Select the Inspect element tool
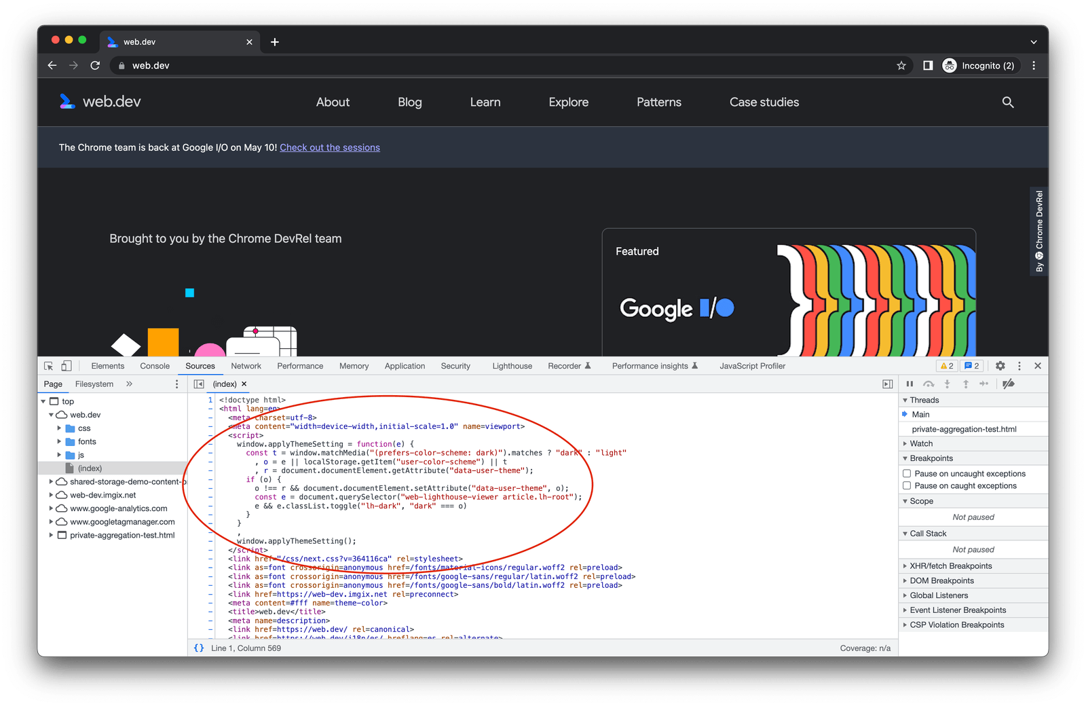Viewport: 1086px width, 706px height. 48,365
